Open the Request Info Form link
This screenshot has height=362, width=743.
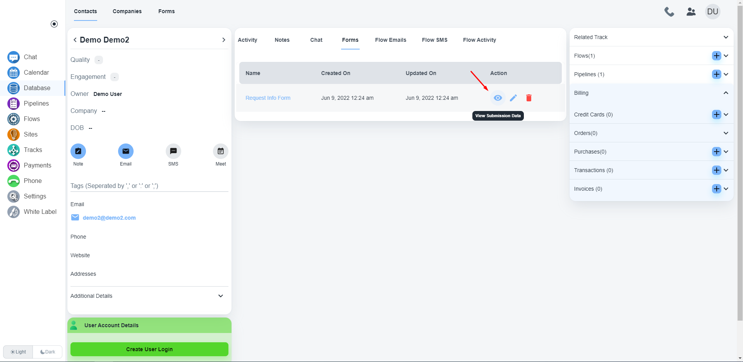pos(268,98)
